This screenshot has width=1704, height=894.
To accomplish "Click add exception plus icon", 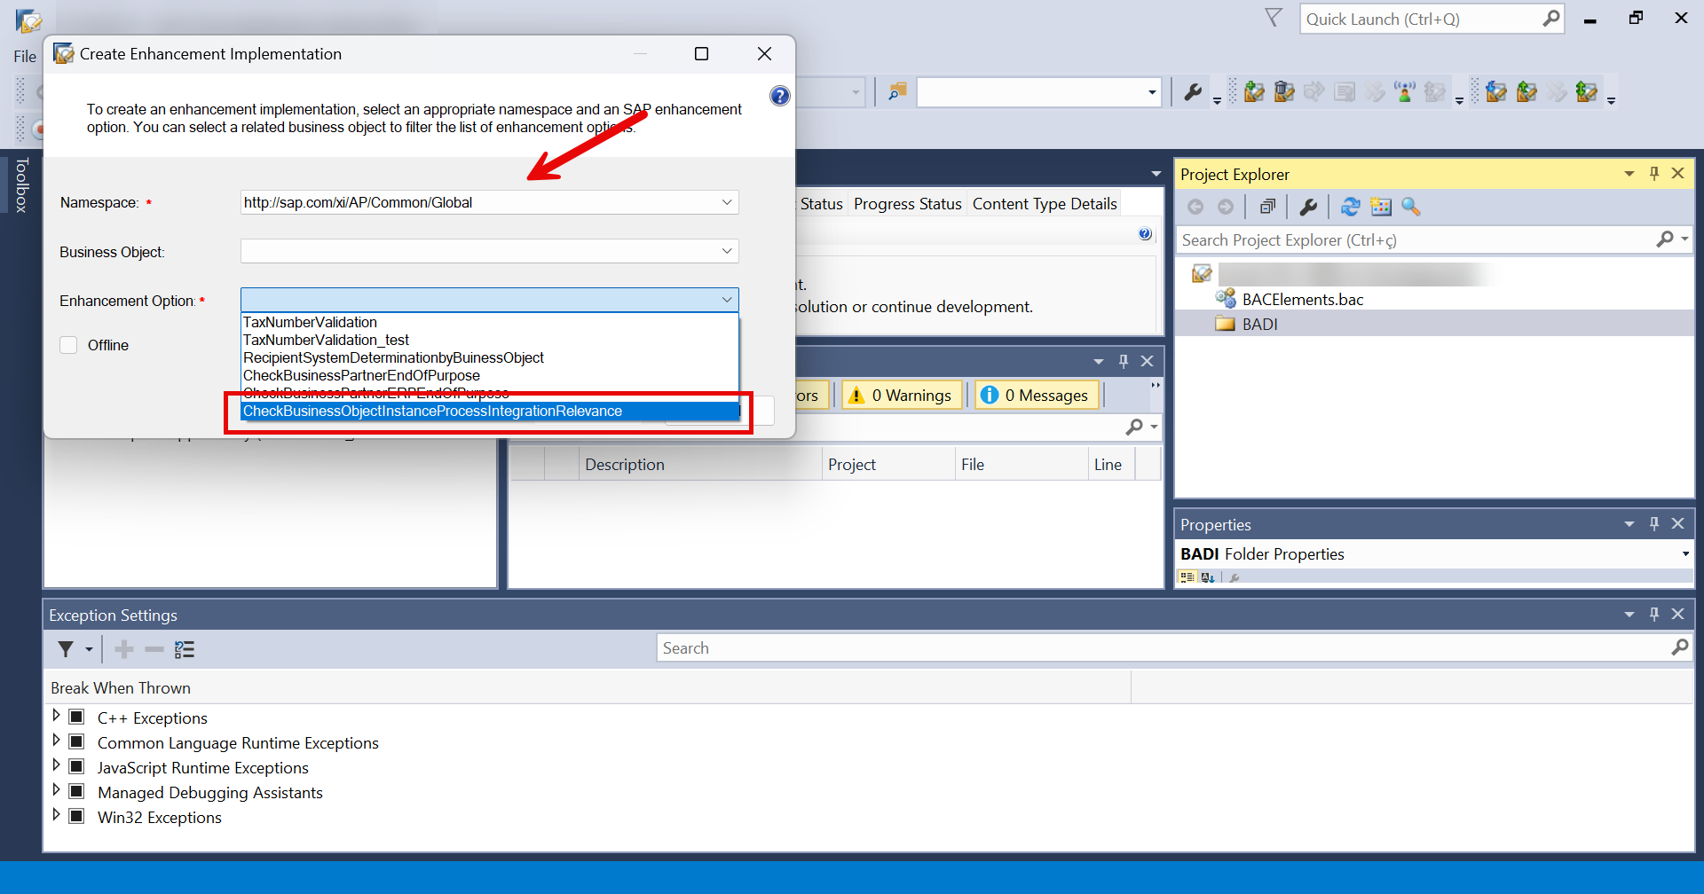I will [x=124, y=649].
